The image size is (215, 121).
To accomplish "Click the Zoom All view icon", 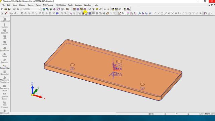I will point(44,9).
